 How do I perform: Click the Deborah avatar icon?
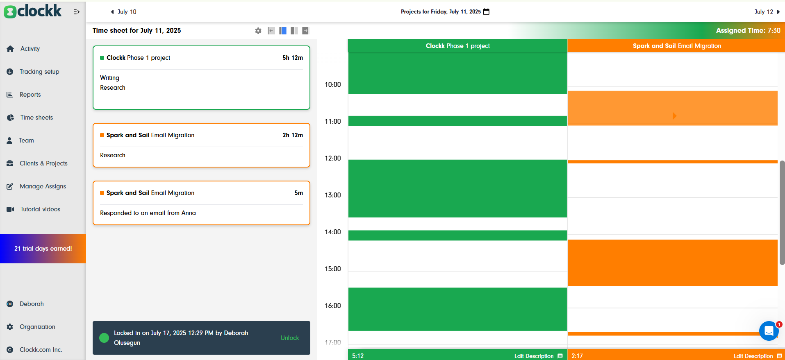pyautogui.click(x=10, y=304)
